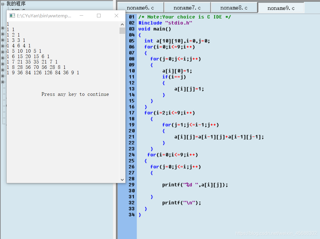Click the console title text E:\CYuYan\bin\wwtemp
320x239 pixels.
(x=44, y=16)
